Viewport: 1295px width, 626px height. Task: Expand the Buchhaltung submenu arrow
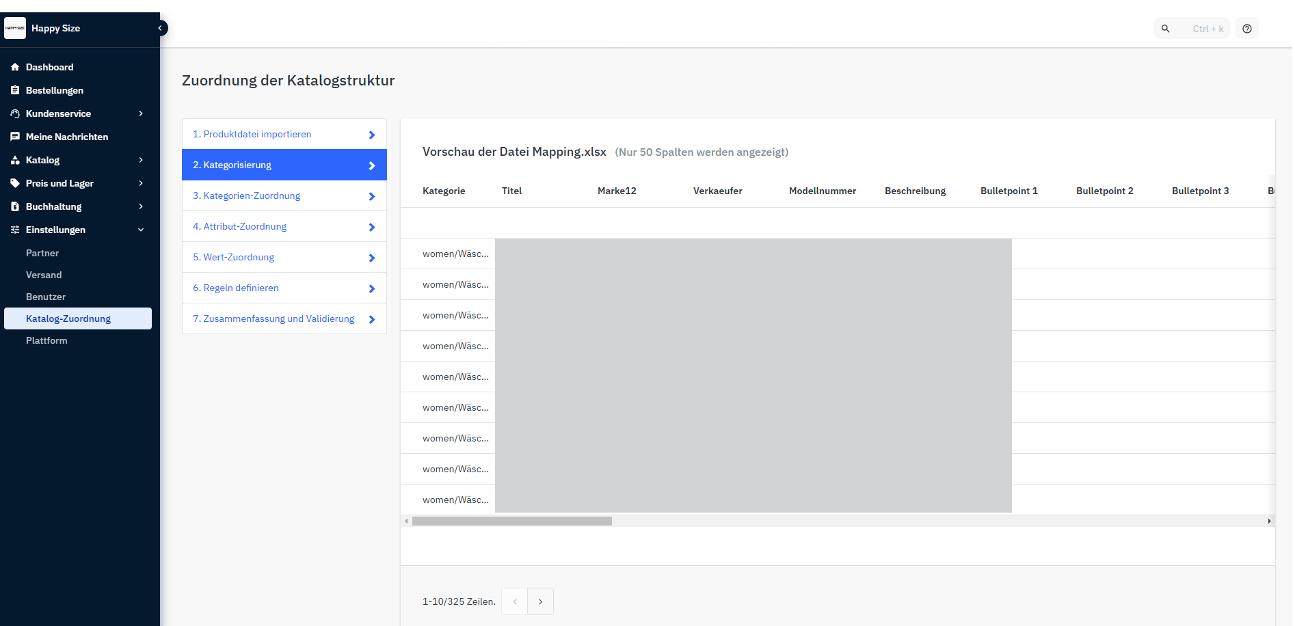(x=141, y=206)
